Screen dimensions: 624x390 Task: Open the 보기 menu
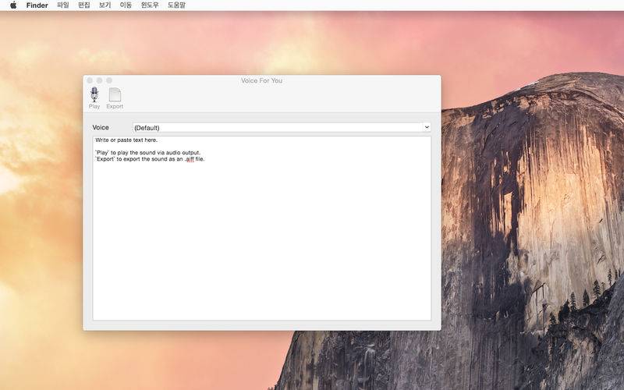(x=105, y=5)
